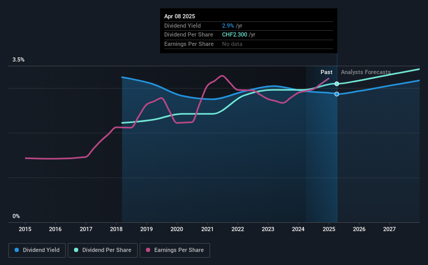Click the Analysts Forecasts label
Image resolution: width=428 pixels, height=265 pixels.
click(x=366, y=72)
